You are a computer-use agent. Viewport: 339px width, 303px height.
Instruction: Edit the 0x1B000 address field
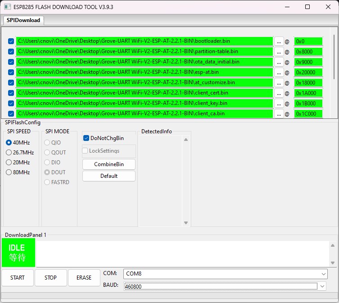pos(308,104)
